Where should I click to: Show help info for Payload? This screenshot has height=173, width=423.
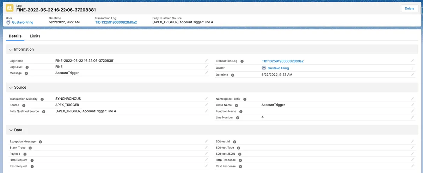[x=25, y=154]
